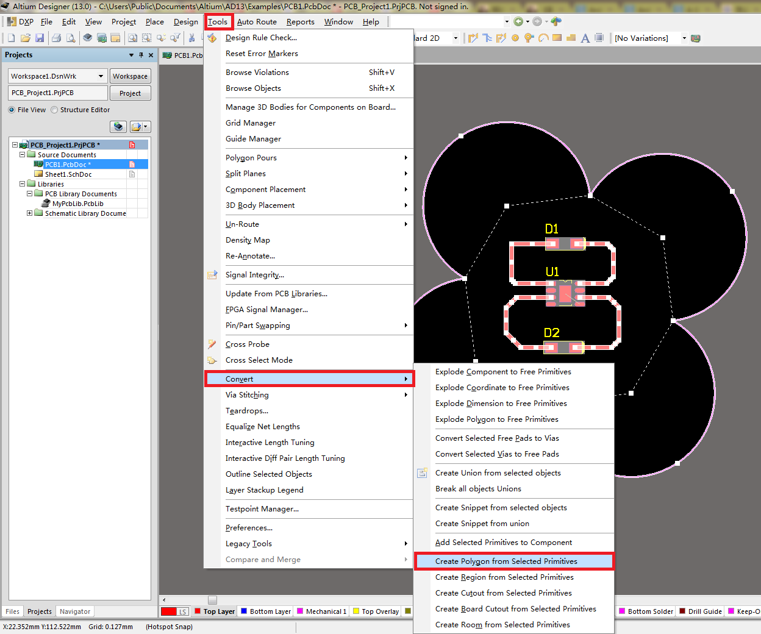Select the Place Component chip icon
Screen dimensions: 761x634
pos(599,38)
